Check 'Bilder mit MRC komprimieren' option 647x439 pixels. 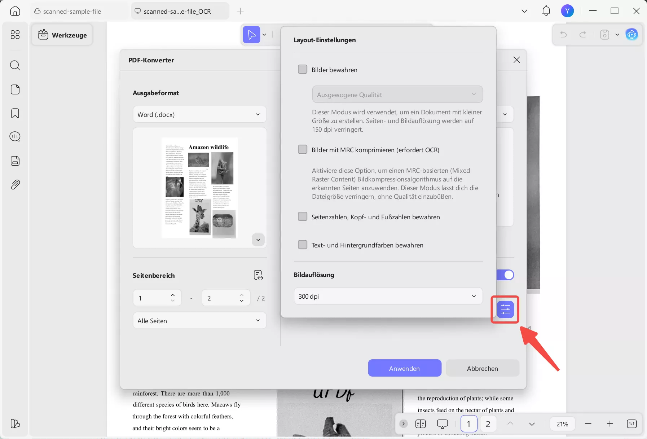[303, 149]
